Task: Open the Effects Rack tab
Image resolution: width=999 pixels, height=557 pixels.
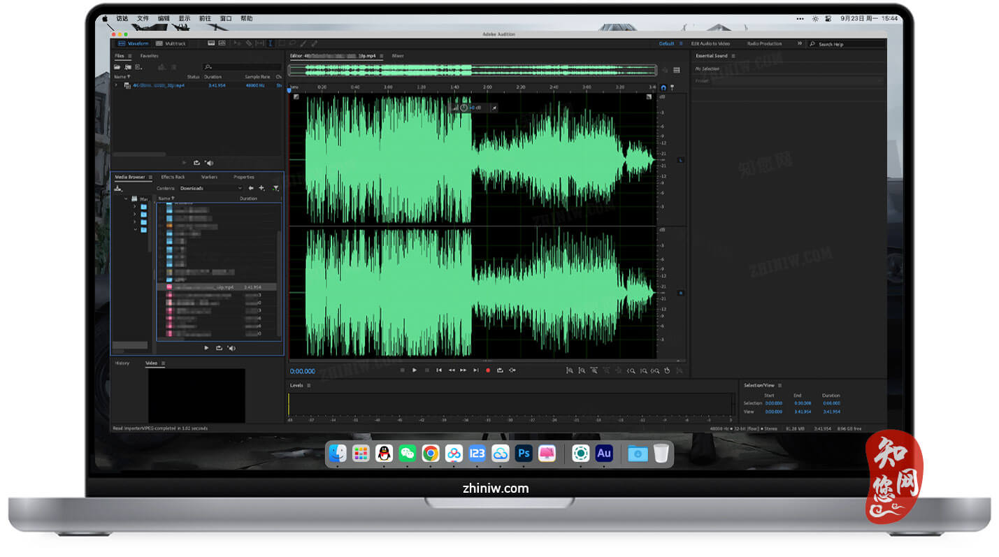Action: [173, 177]
